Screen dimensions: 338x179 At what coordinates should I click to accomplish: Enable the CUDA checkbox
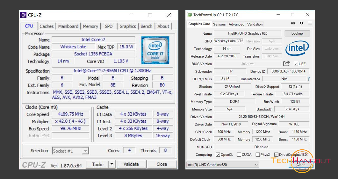tap(239, 155)
